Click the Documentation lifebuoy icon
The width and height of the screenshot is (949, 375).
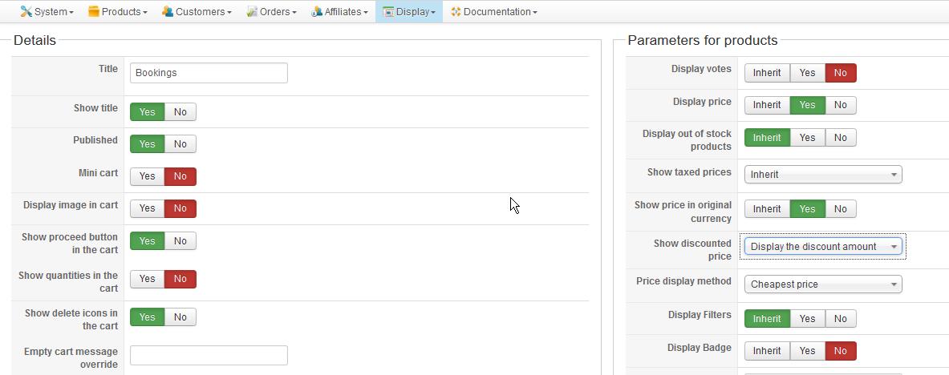point(456,12)
